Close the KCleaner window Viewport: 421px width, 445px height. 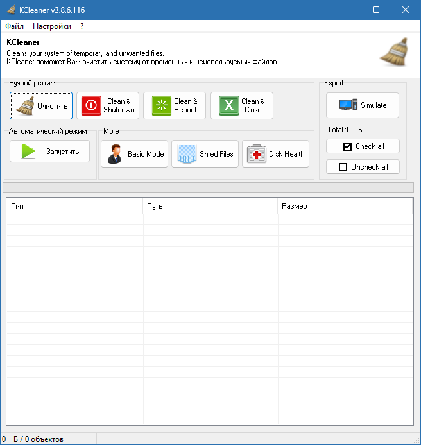(406, 10)
